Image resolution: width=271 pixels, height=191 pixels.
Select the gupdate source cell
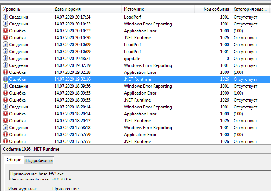(132, 59)
